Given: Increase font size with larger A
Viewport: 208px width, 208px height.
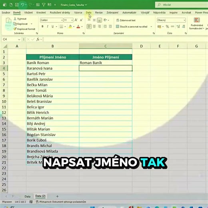Looking at the screenshot, I should (x=76, y=20).
